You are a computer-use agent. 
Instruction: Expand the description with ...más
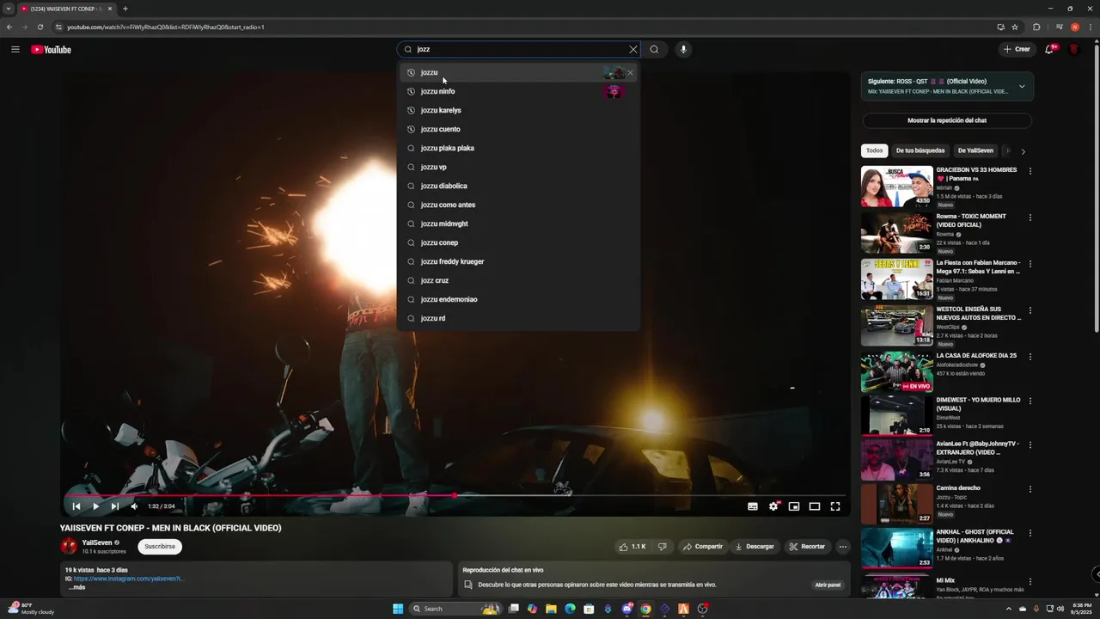click(77, 587)
